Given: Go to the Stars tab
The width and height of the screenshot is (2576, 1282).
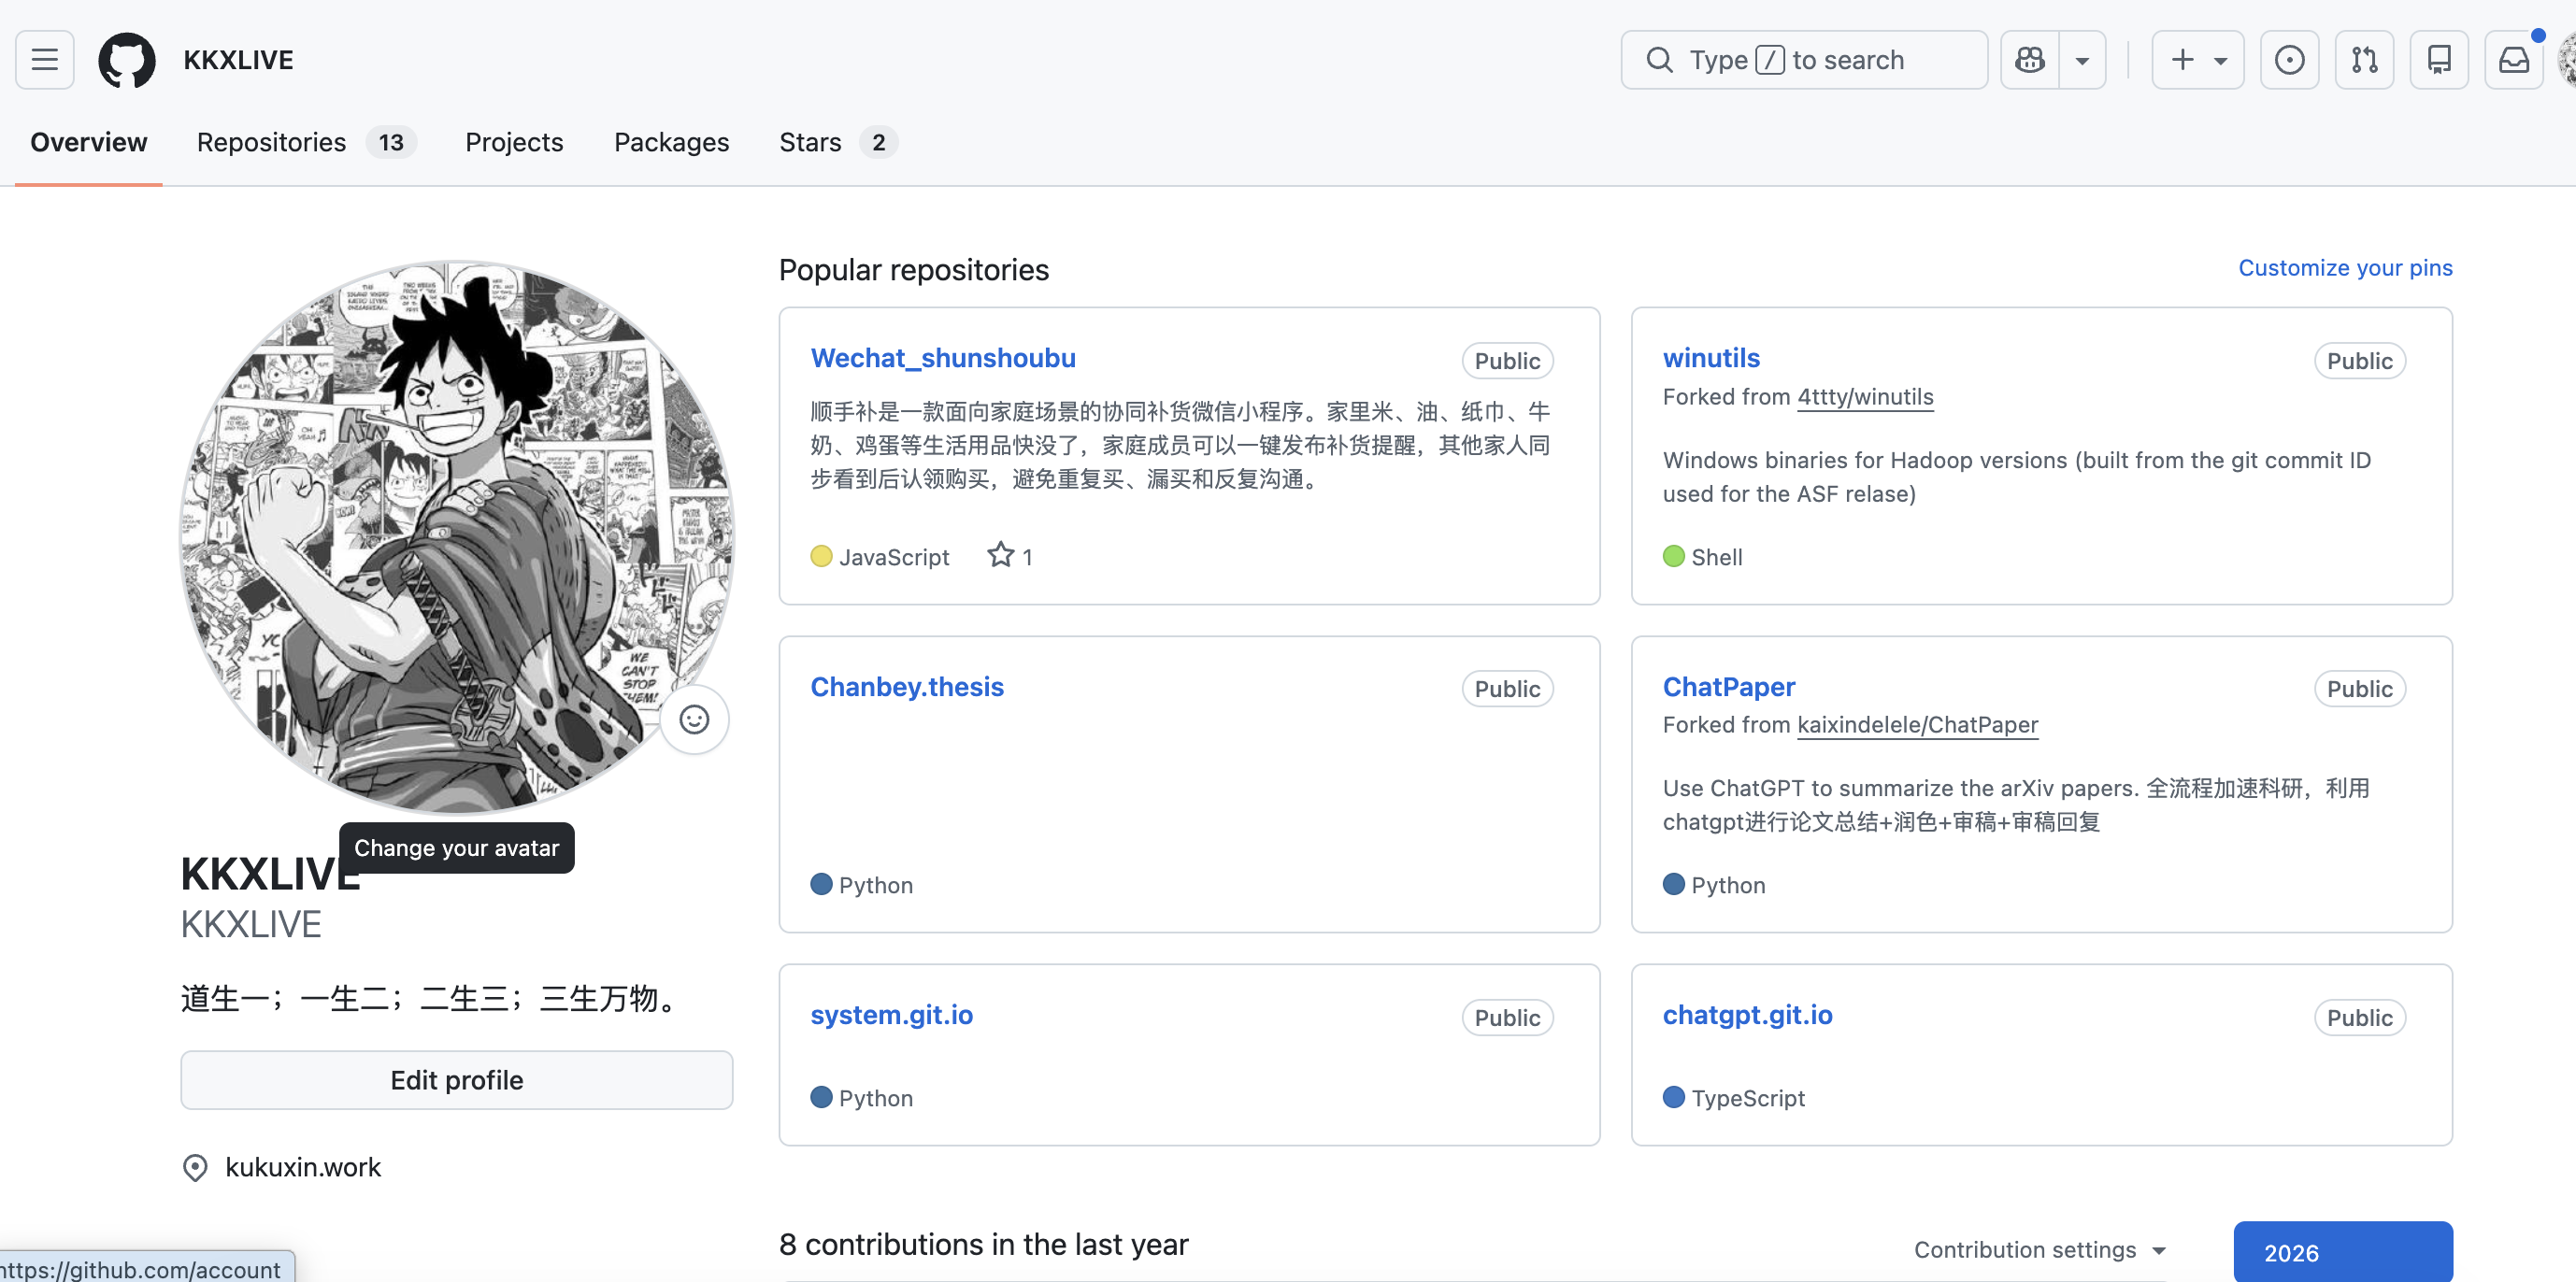Looking at the screenshot, I should point(838,142).
